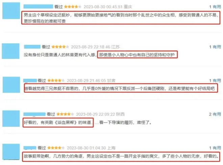
Task: Open username of the 01:04:30 reviewer
Action: [x=30, y=148]
